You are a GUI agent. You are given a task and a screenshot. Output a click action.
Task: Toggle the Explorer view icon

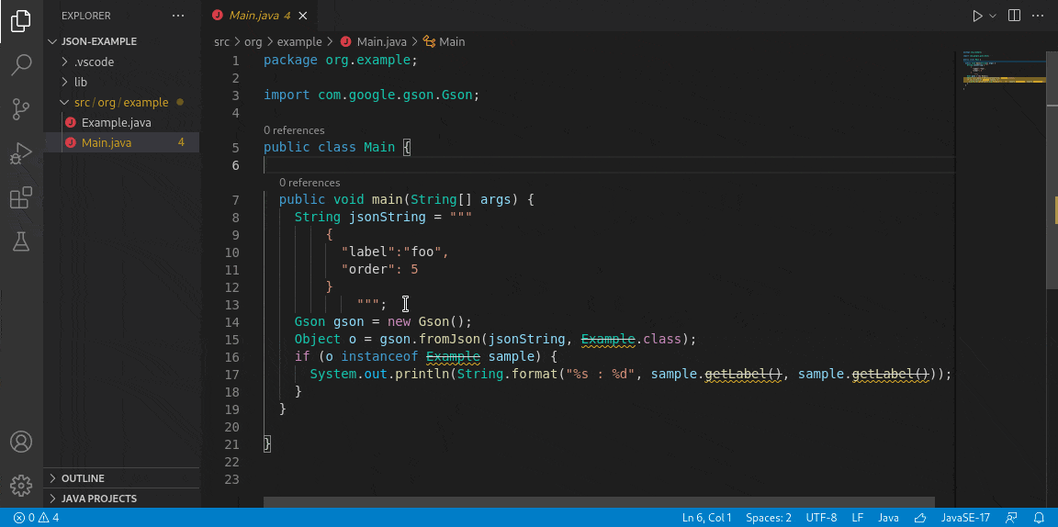pyautogui.click(x=22, y=21)
